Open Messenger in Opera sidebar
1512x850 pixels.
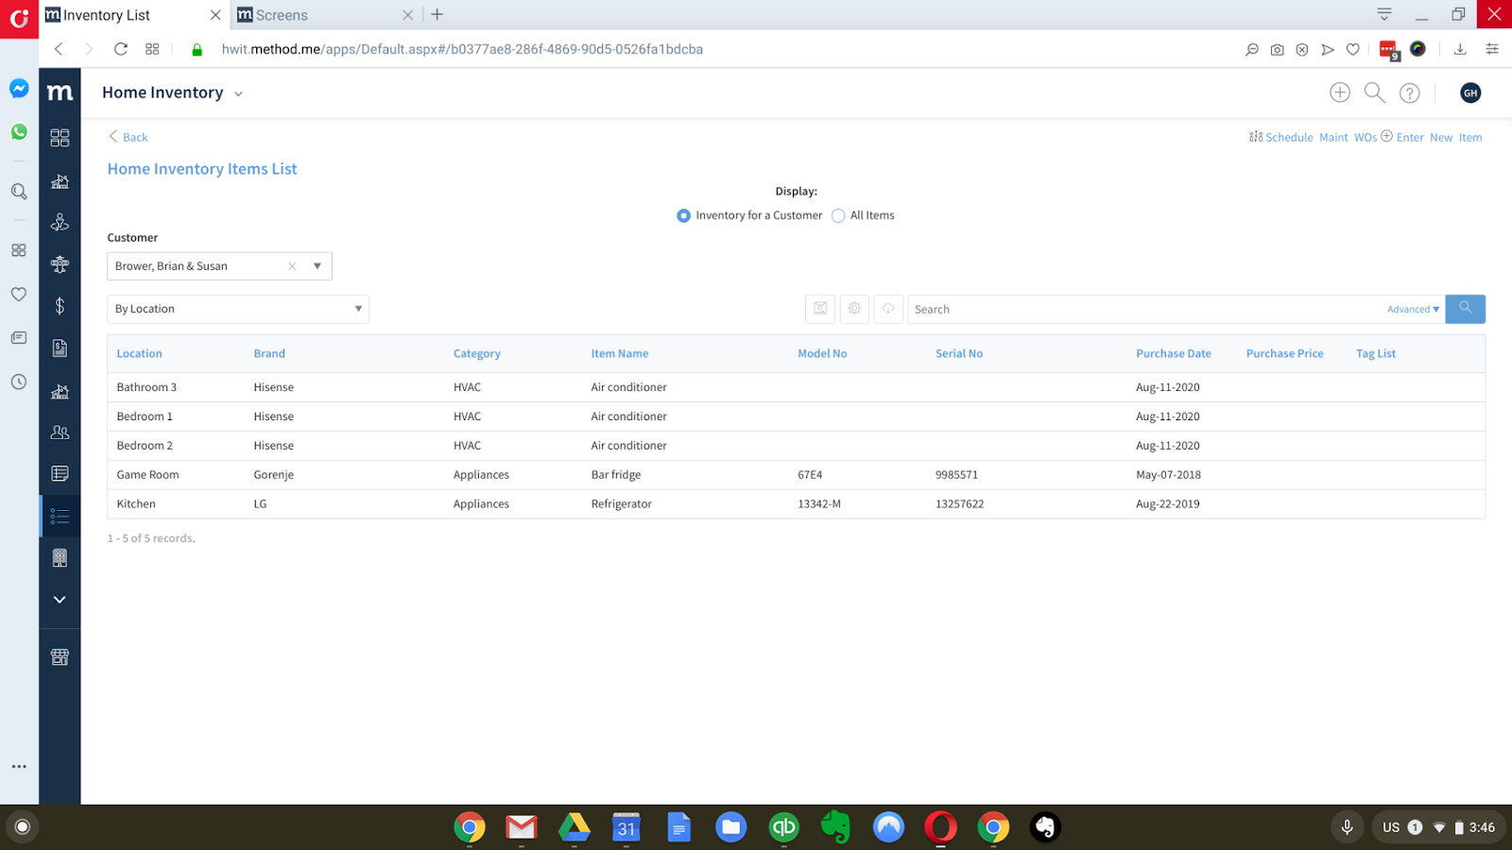[19, 89]
